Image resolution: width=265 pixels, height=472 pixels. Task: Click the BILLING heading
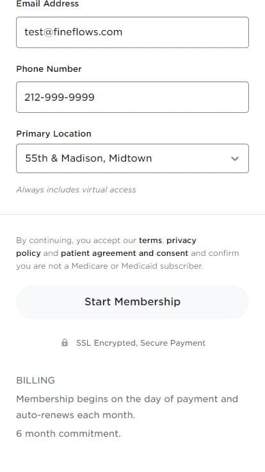coord(35,380)
